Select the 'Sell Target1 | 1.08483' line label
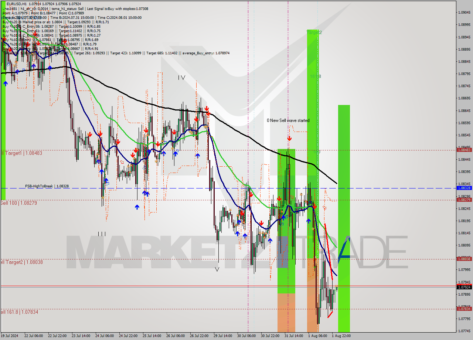The height and width of the screenshot is (340, 473). point(21,153)
